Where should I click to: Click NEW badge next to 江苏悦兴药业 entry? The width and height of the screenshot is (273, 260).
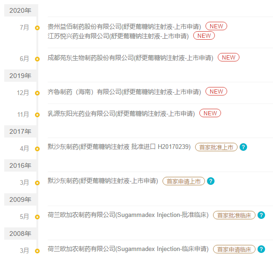click(x=204, y=36)
